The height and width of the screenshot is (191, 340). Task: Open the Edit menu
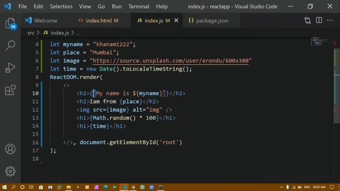coord(38,6)
